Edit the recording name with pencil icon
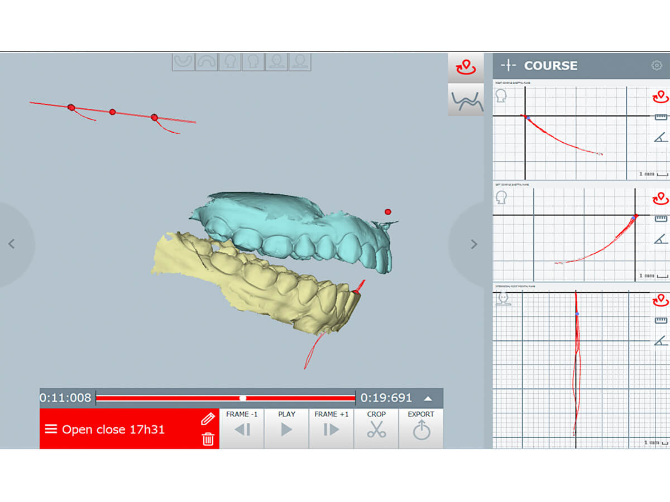Image resolution: width=670 pixels, height=502 pixels. pyautogui.click(x=208, y=419)
